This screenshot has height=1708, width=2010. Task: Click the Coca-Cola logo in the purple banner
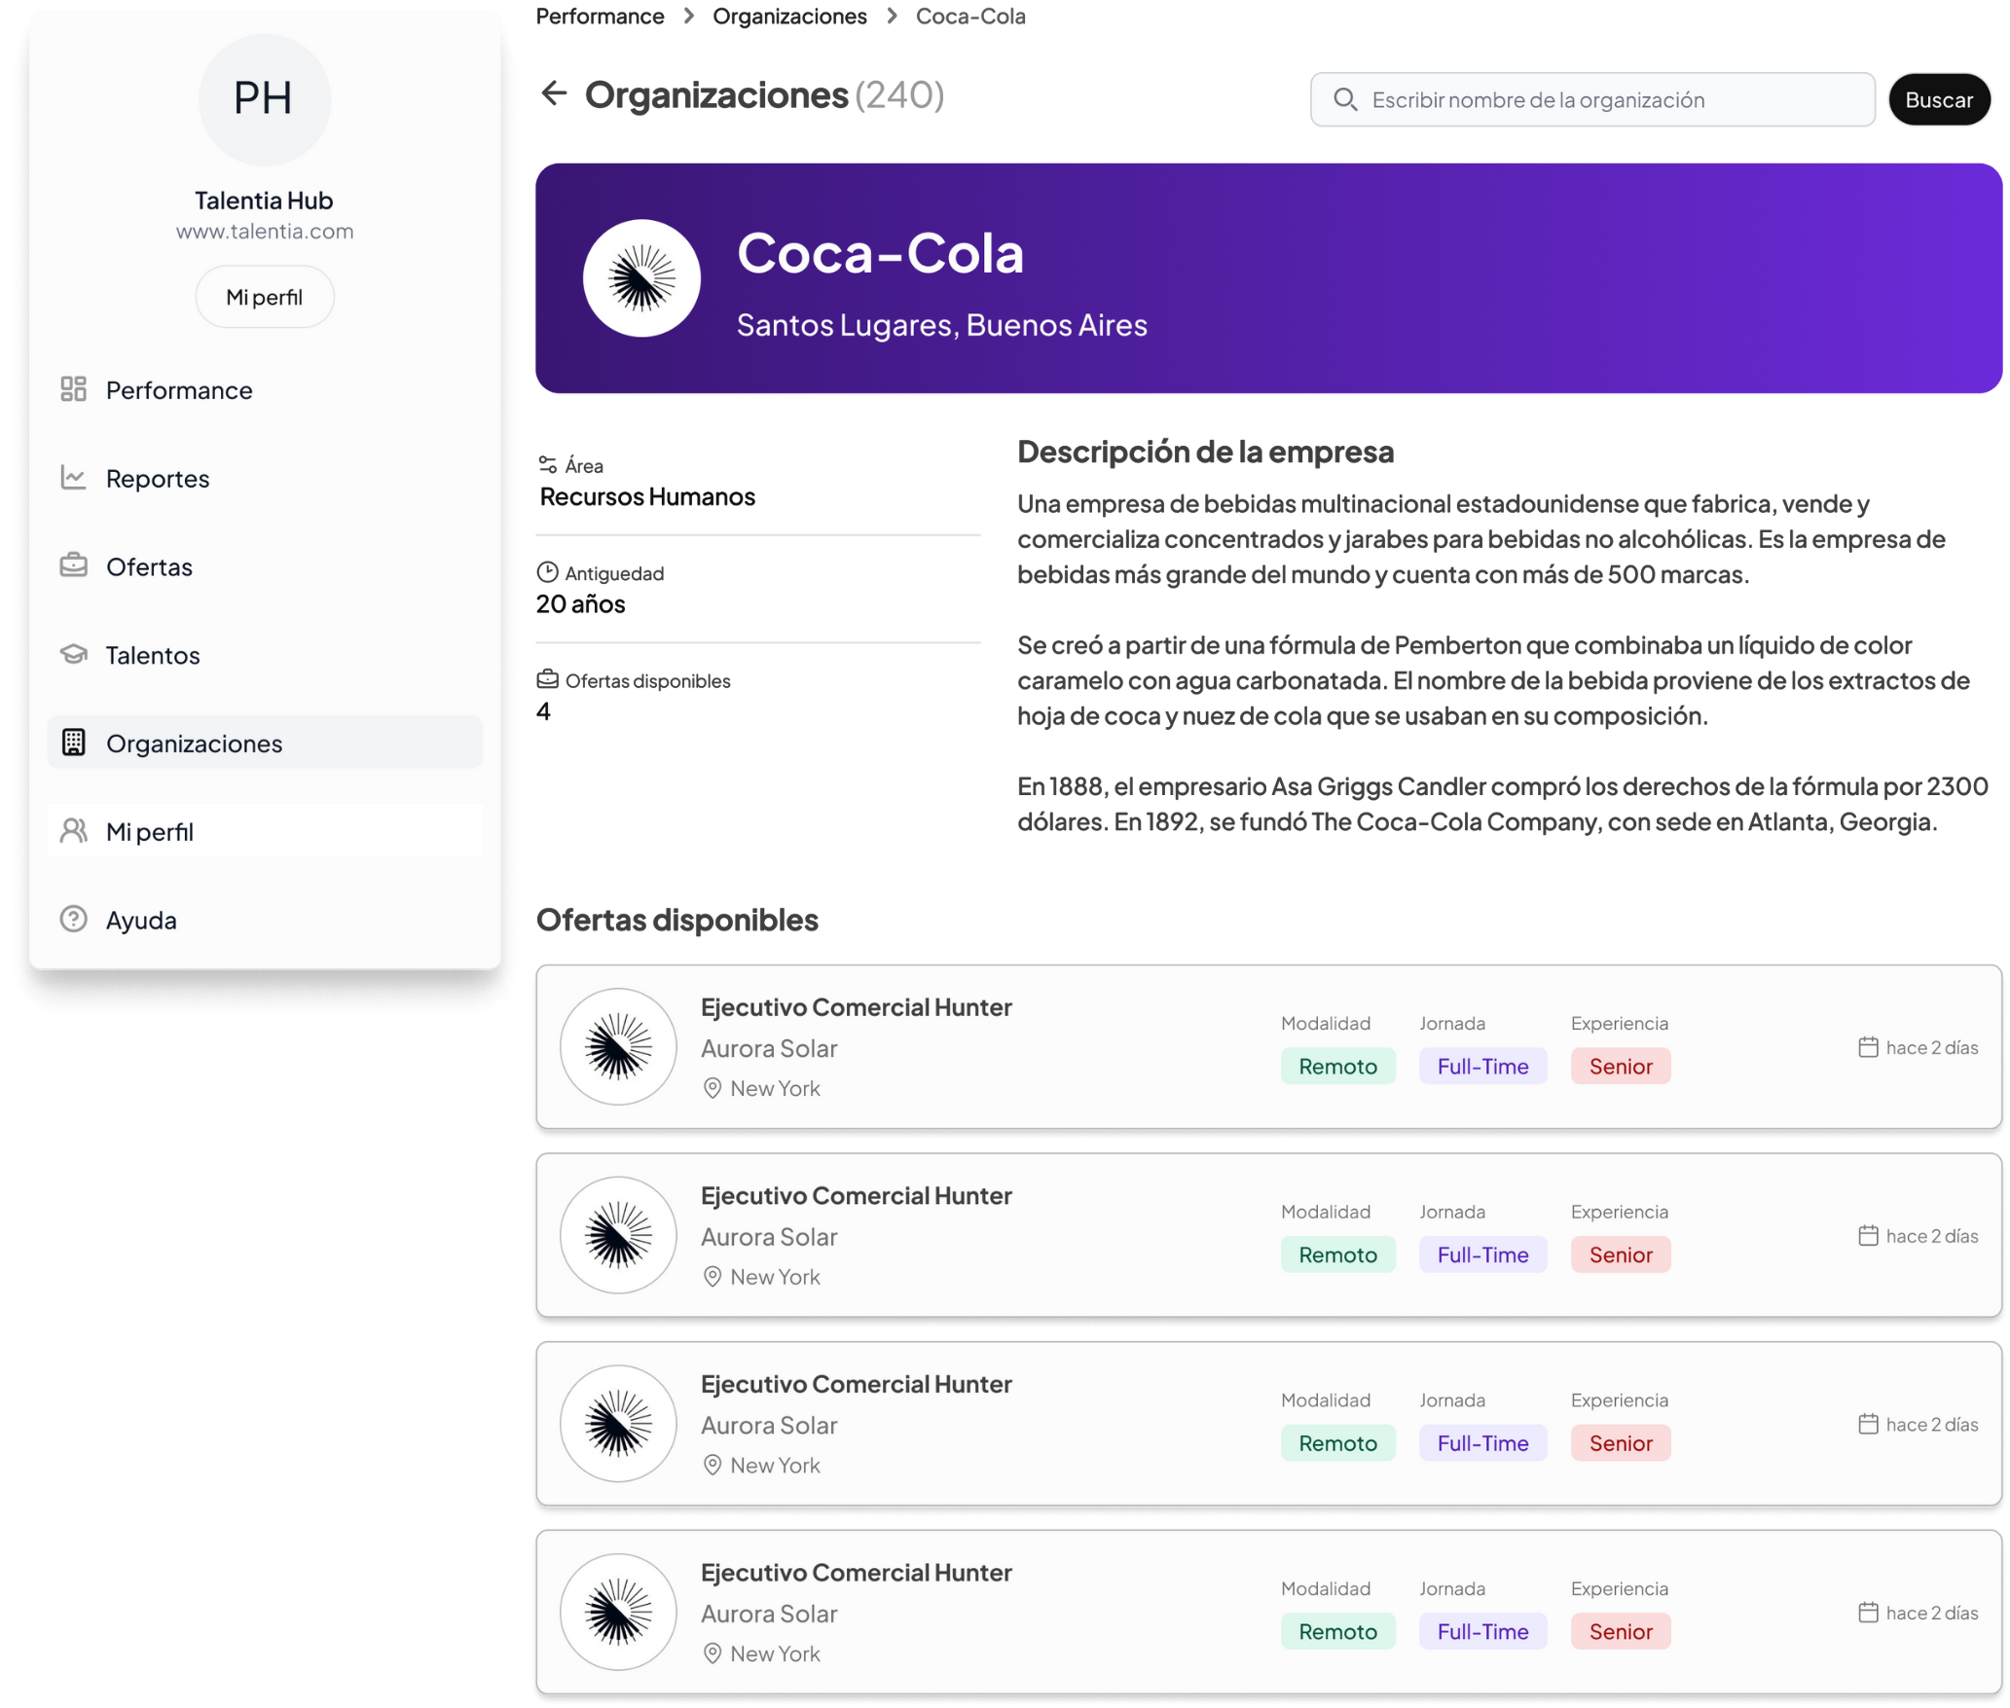tap(641, 278)
